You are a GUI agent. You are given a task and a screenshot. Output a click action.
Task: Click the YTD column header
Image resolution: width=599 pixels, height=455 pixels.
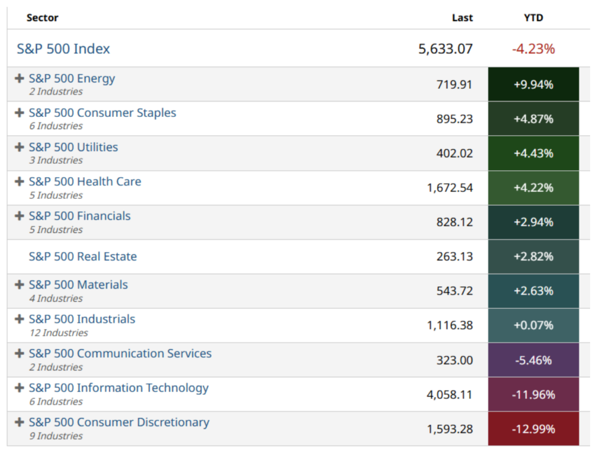[x=533, y=18]
